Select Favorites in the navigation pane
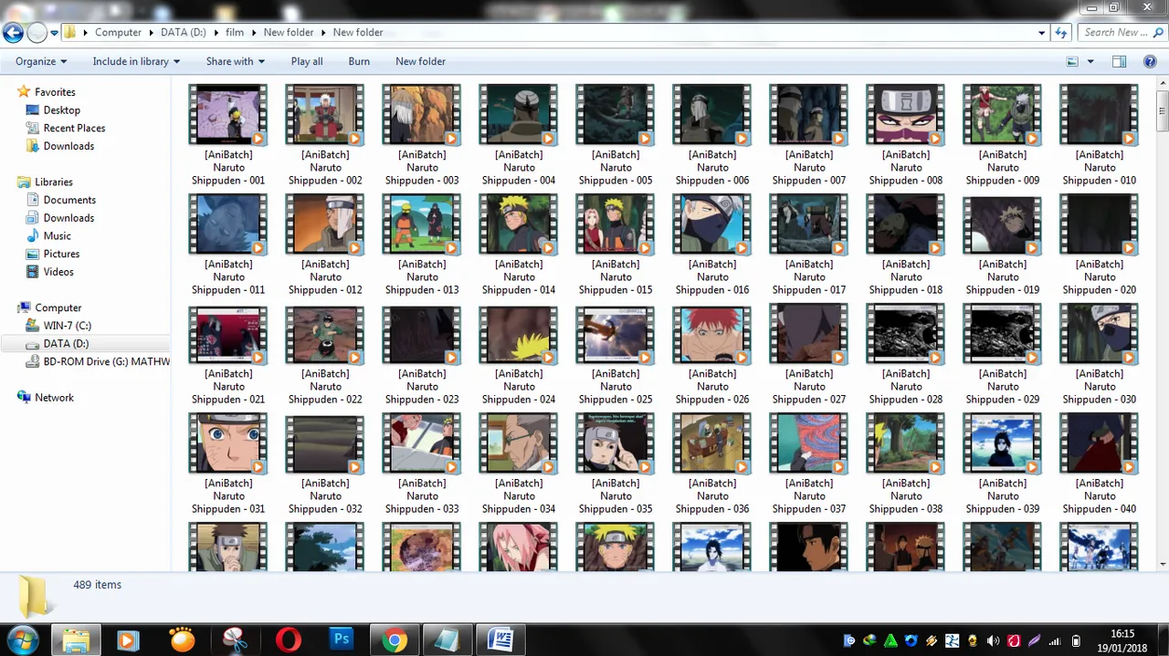1169x656 pixels. click(55, 92)
